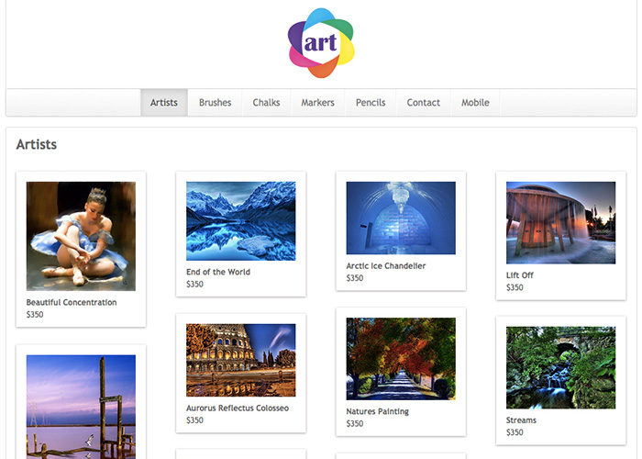
Task: Select the Markers tab
Action: coord(317,103)
